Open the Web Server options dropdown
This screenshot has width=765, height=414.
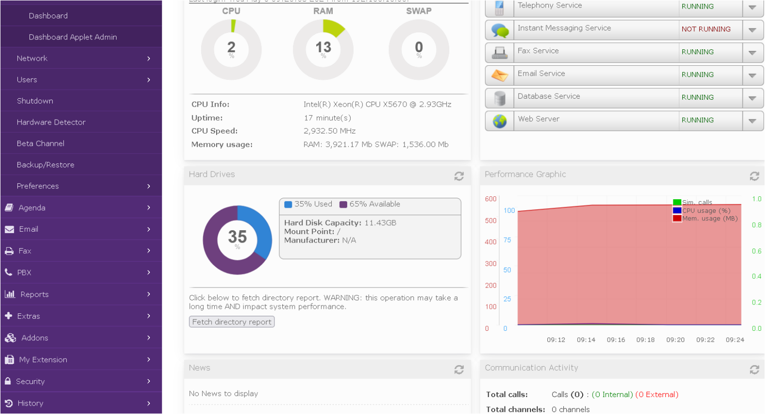pos(752,121)
